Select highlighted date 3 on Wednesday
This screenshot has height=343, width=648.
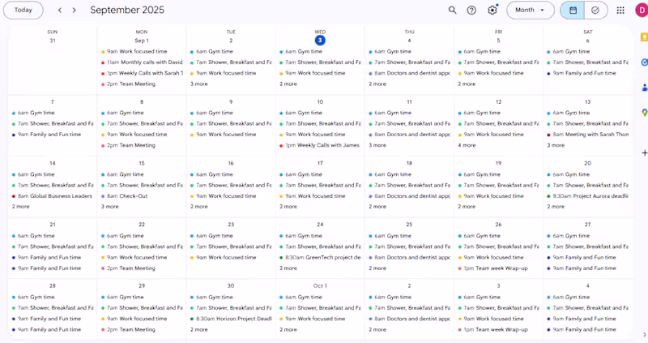coord(320,41)
